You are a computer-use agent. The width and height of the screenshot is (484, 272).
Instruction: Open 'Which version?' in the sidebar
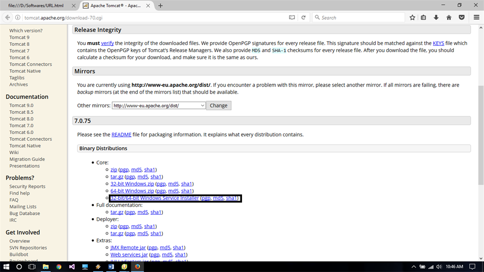pos(26,31)
